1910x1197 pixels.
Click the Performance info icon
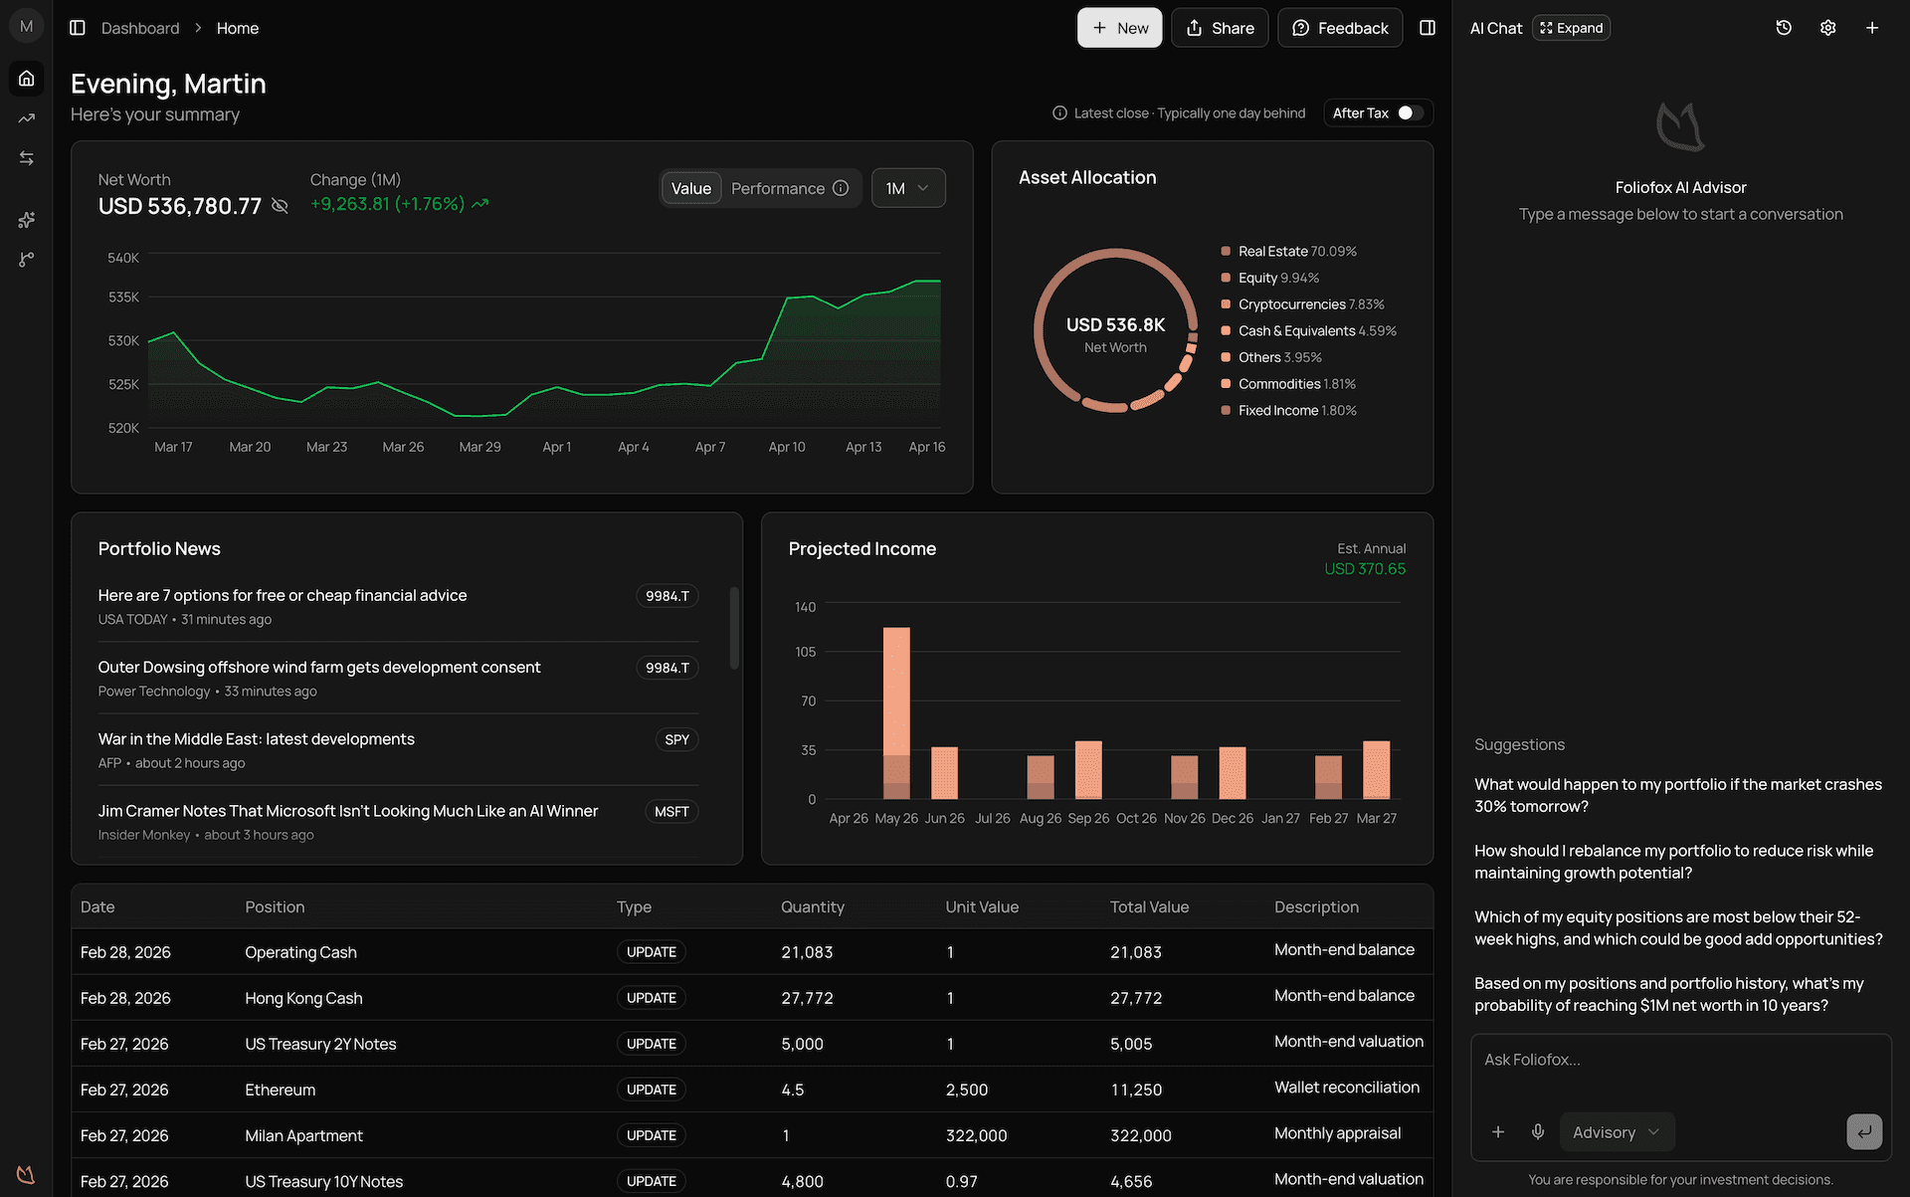coord(841,188)
